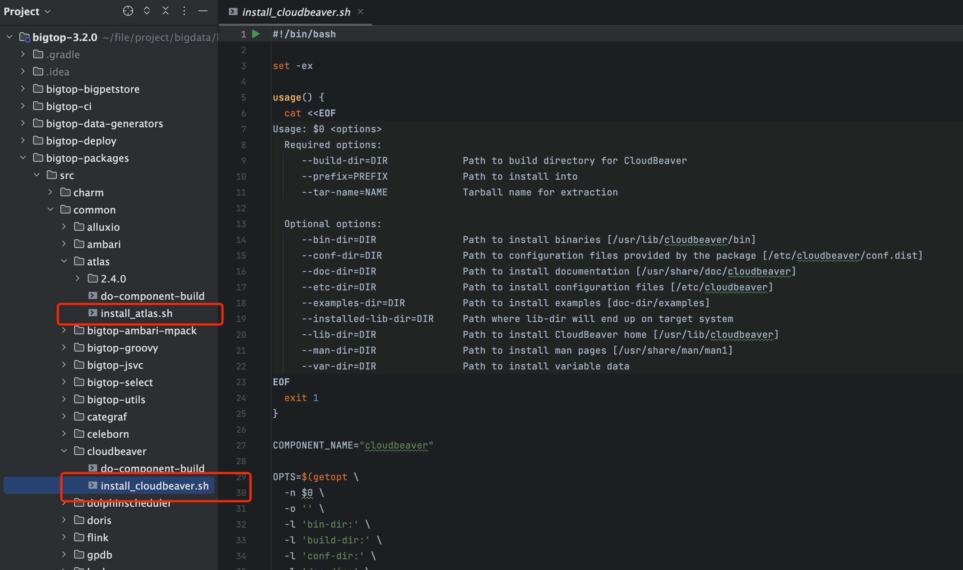963x570 pixels.
Task: Expand the bigtop-select folder
Action: (x=64, y=382)
